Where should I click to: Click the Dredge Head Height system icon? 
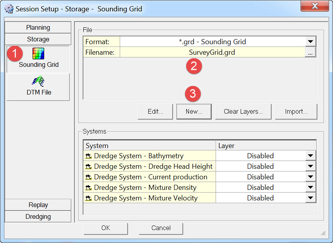(89, 166)
